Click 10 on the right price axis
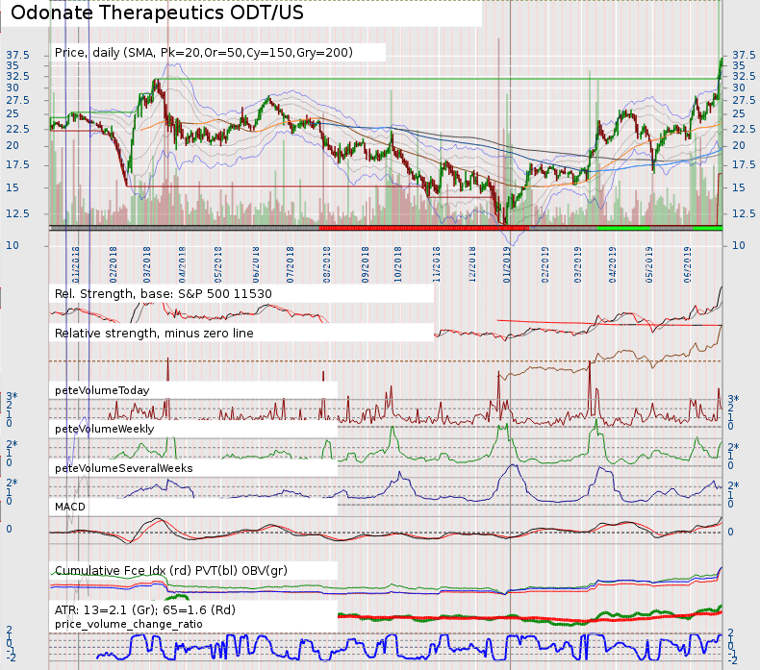 point(739,245)
